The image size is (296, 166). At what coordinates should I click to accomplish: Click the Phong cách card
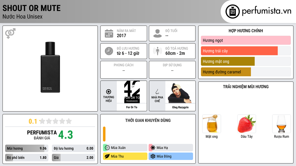coord(124,70)
